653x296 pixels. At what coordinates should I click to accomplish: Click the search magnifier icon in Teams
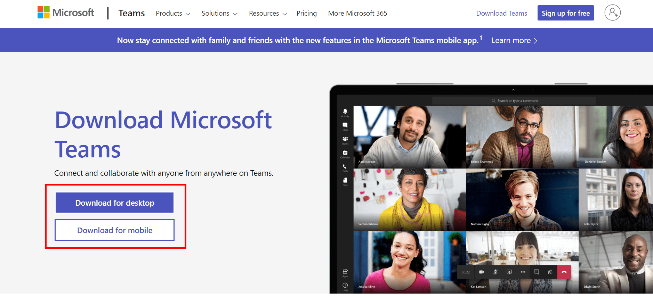(493, 101)
